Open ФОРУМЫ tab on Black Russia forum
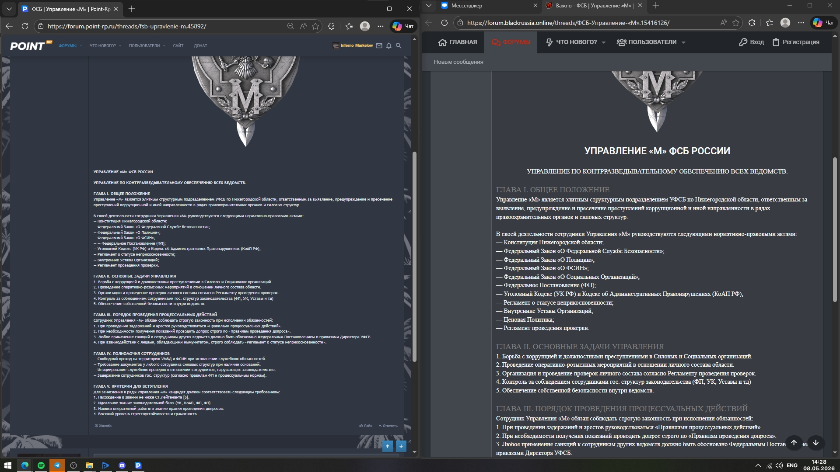Viewport: 840px width, 472px height. point(511,42)
